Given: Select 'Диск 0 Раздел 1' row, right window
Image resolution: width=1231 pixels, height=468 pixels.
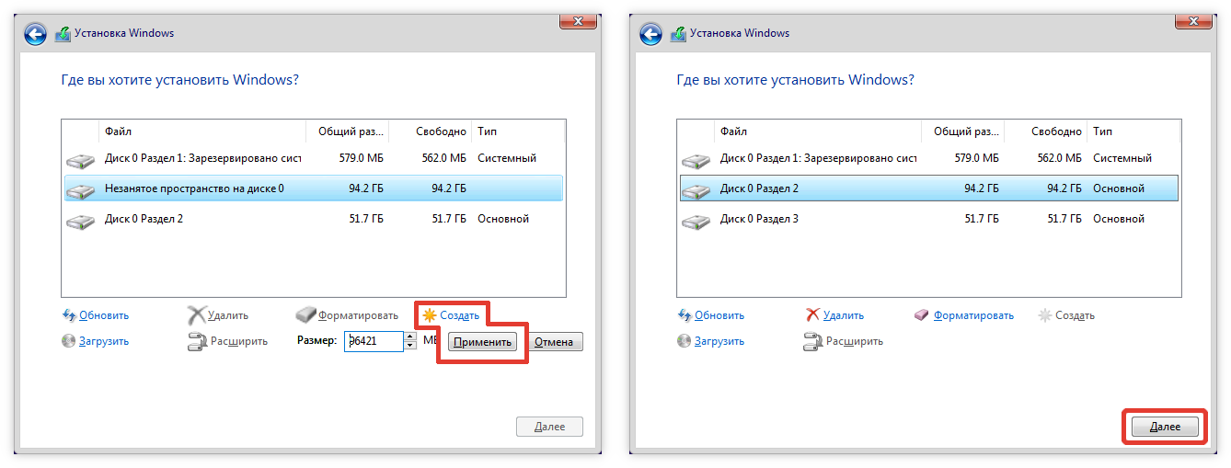Looking at the screenshot, I should pyautogui.click(x=928, y=158).
